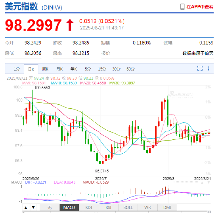The image size is (218, 213).
Task: Click the 2025/5/26 date axis label
Action: pyautogui.click(x=31, y=178)
